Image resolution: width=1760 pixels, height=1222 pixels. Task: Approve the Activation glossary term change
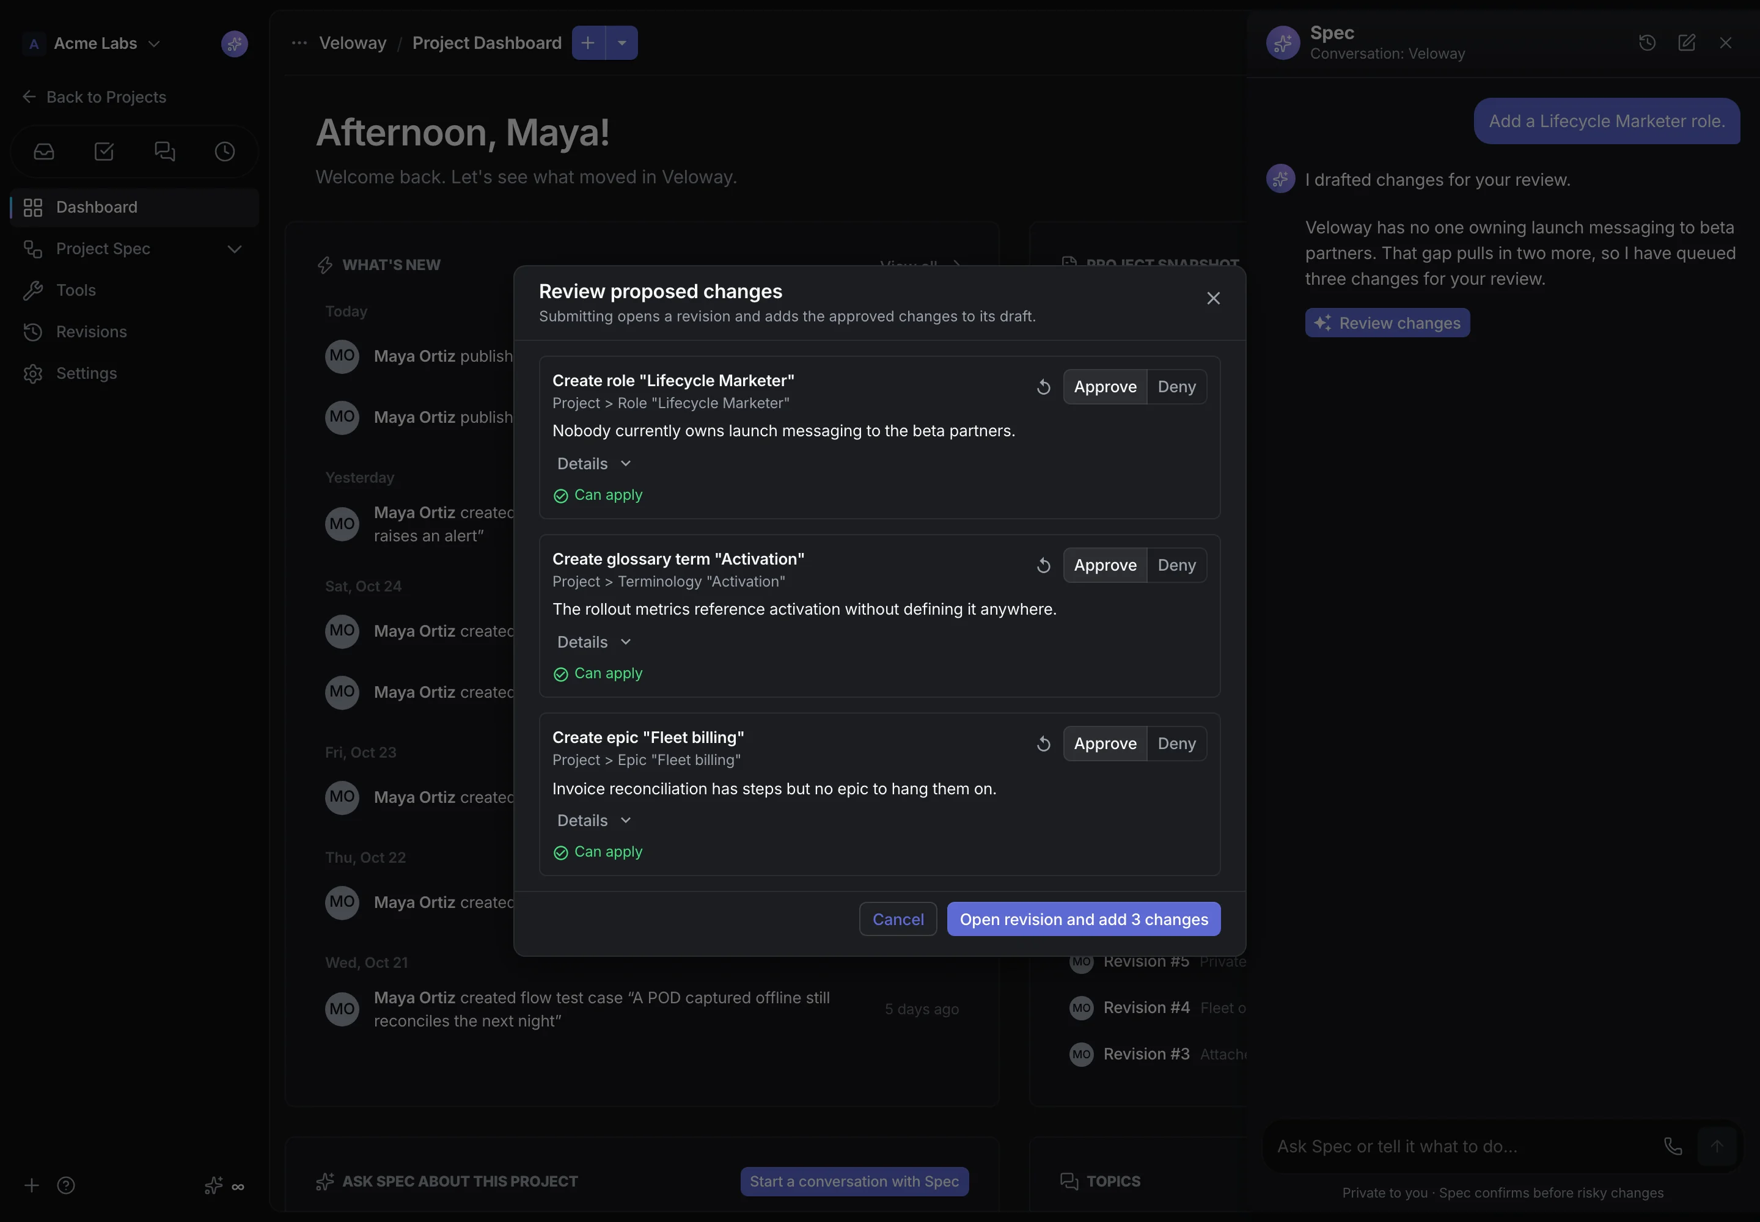1104,565
